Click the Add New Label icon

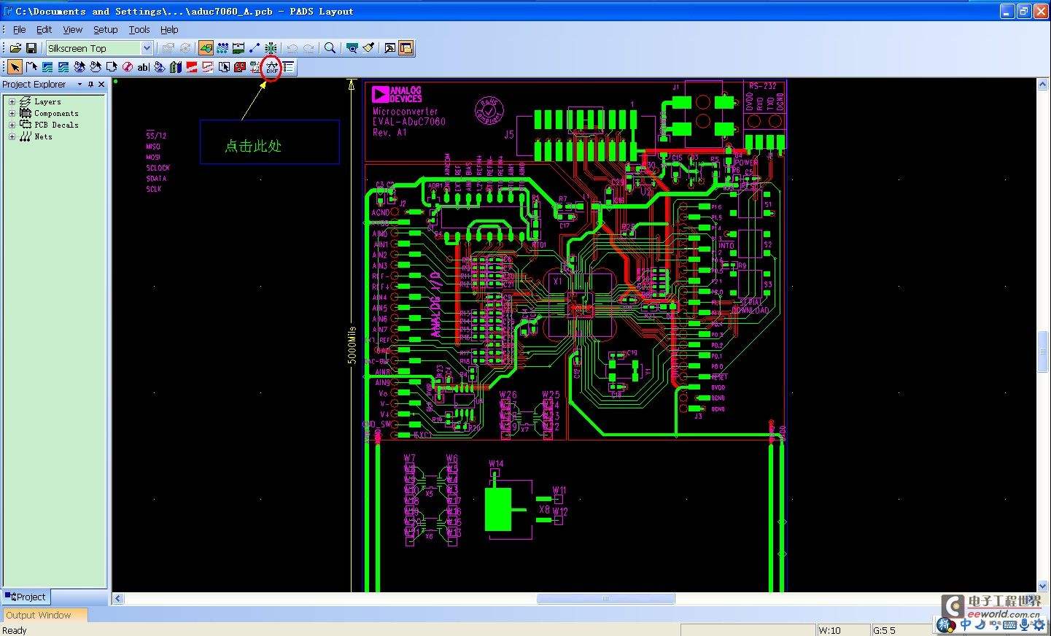(255, 67)
